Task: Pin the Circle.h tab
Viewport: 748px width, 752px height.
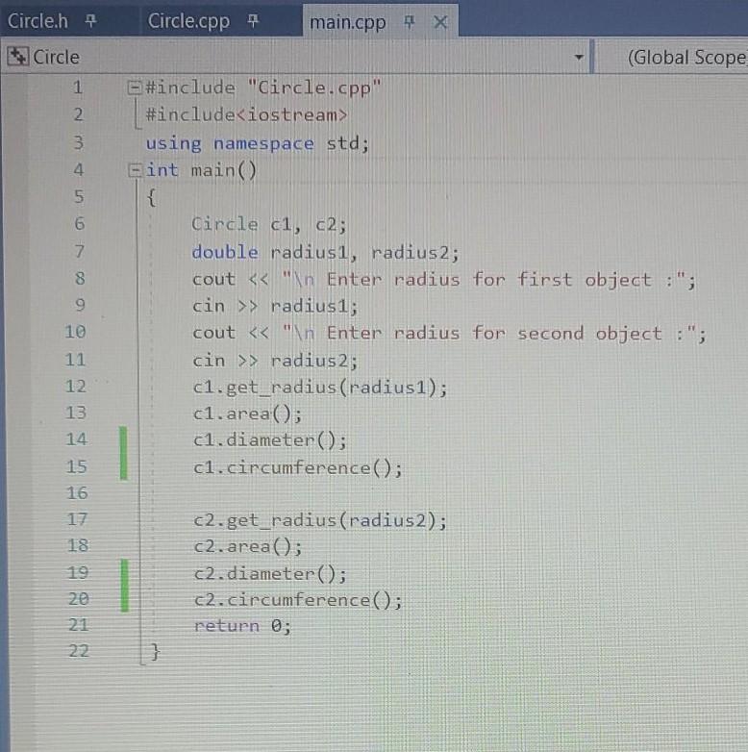Action: (90, 20)
